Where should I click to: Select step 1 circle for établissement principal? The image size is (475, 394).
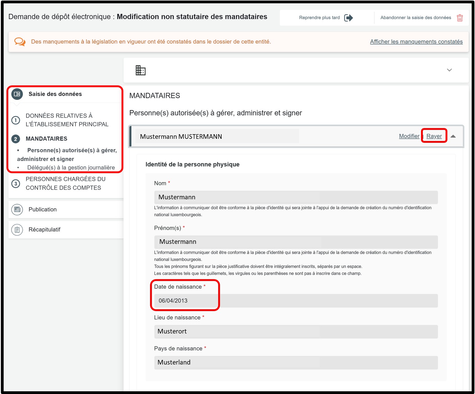[16, 120]
